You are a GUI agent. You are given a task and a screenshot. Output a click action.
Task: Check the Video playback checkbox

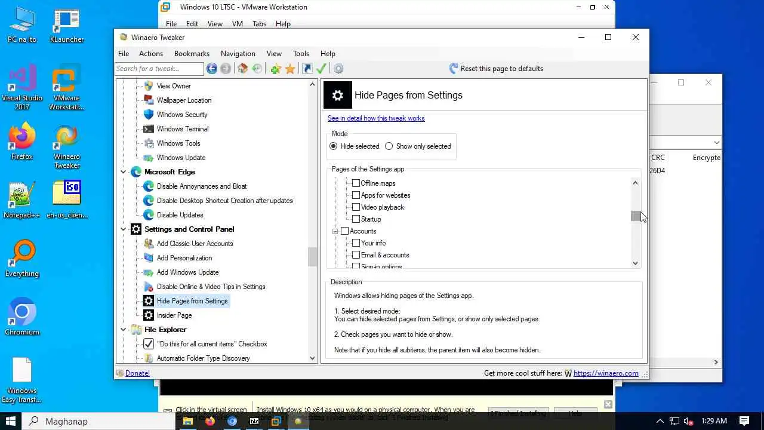[356, 207]
